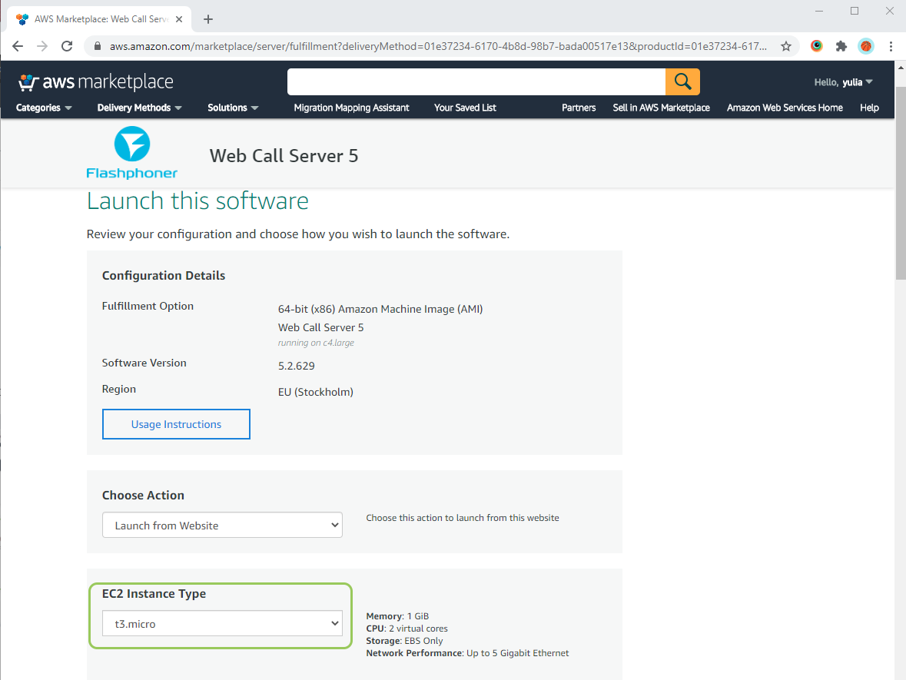Open Your Saved List

465,108
